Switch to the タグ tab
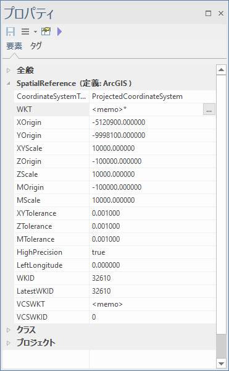This screenshot has height=371, width=229. (x=36, y=46)
